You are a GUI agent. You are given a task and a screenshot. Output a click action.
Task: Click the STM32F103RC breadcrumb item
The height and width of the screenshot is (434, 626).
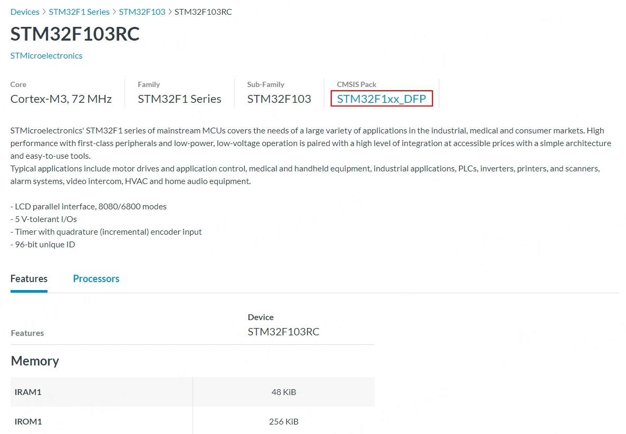(203, 12)
